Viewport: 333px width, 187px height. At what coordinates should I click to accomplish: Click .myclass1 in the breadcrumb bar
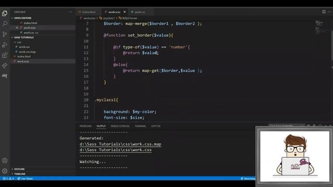click(x=108, y=18)
